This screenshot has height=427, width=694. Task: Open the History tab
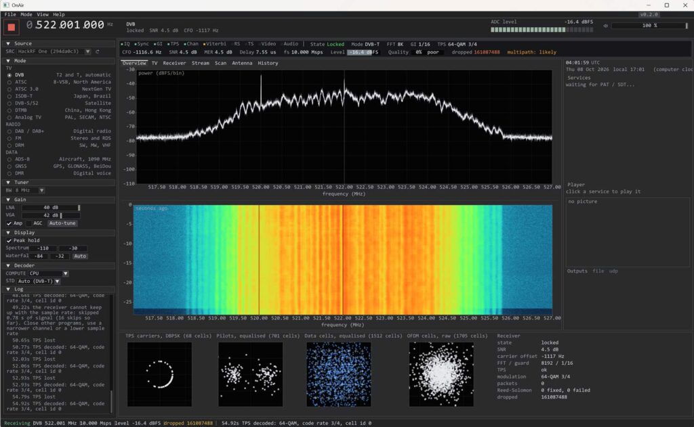click(x=268, y=63)
